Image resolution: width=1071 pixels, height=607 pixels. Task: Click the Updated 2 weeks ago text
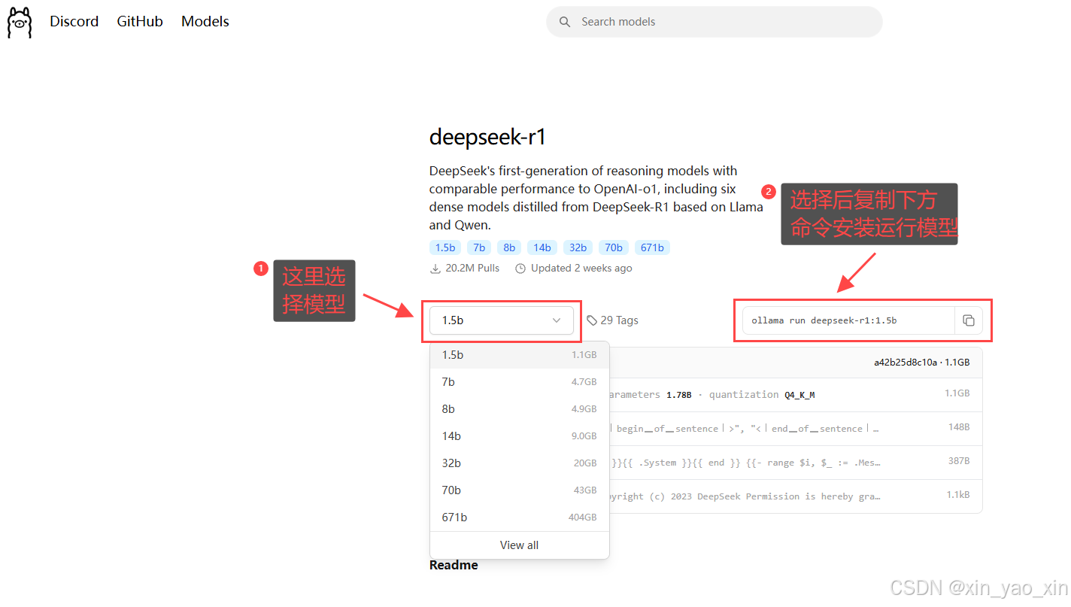[x=581, y=269]
